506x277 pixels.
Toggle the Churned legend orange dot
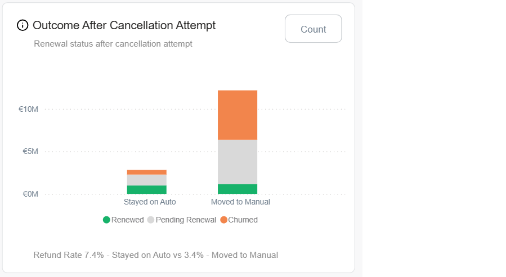(223, 220)
